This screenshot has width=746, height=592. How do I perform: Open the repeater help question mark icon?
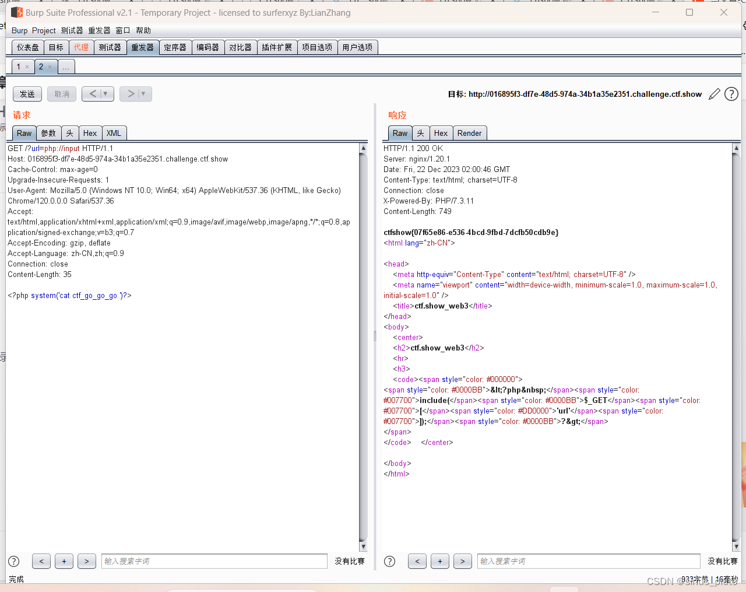pyautogui.click(x=731, y=94)
